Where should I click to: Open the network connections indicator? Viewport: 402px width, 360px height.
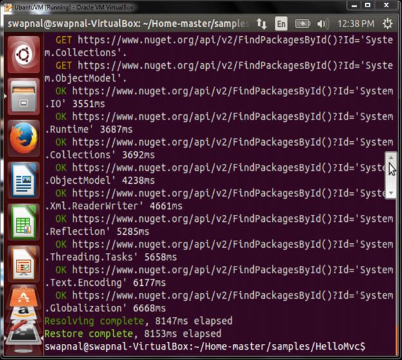tap(262, 24)
